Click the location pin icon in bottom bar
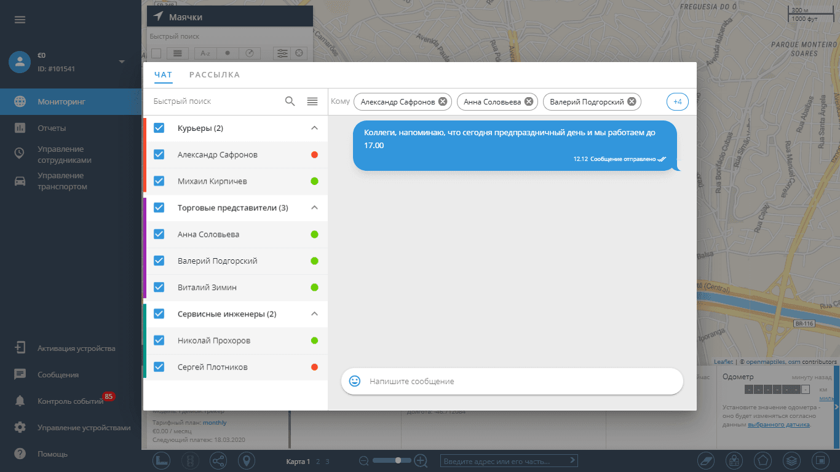Viewport: 840px width, 472px height. pos(247,460)
